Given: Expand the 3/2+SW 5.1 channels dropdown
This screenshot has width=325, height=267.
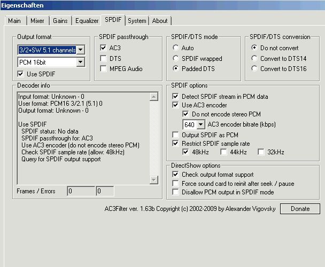Looking at the screenshot, I should [x=80, y=50].
